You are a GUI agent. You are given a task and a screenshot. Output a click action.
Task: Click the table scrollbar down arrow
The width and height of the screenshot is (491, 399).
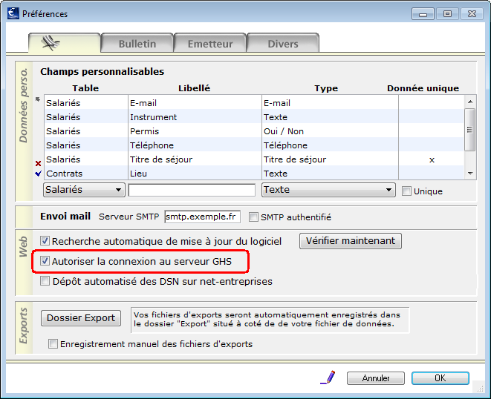[x=470, y=174]
